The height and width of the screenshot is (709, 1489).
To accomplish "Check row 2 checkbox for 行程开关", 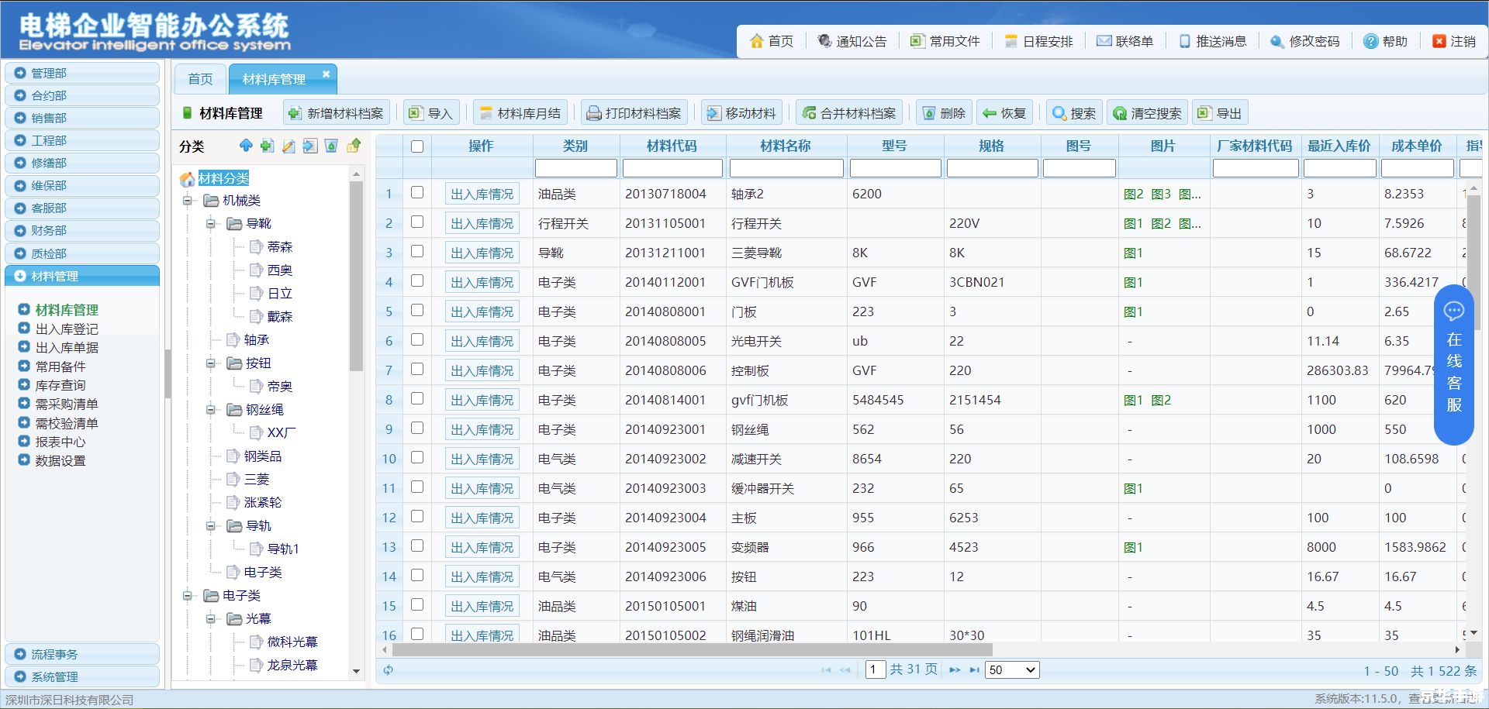I will point(417,222).
